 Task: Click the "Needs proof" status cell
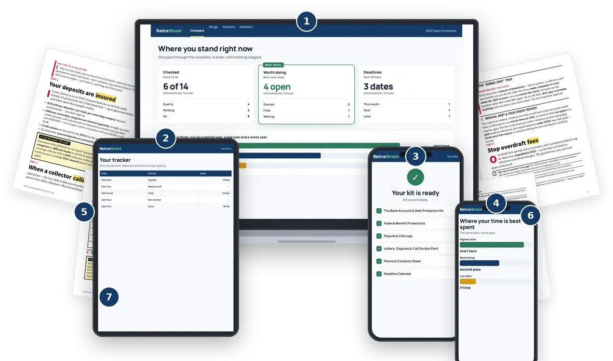[x=154, y=187]
